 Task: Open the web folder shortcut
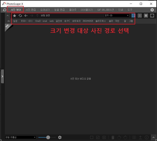click(x=51, y=21)
